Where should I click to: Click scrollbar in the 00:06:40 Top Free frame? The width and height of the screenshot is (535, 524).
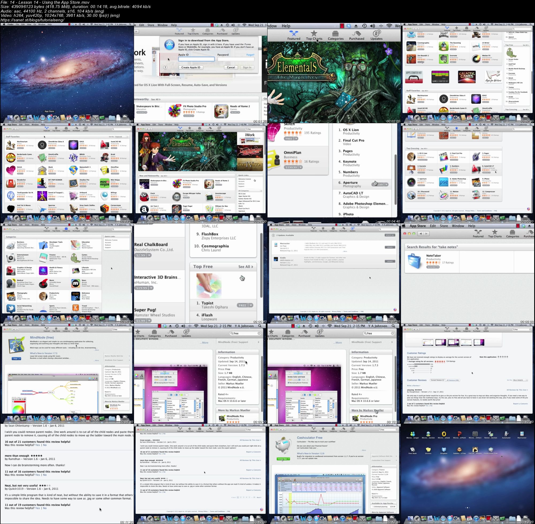pos(262,266)
